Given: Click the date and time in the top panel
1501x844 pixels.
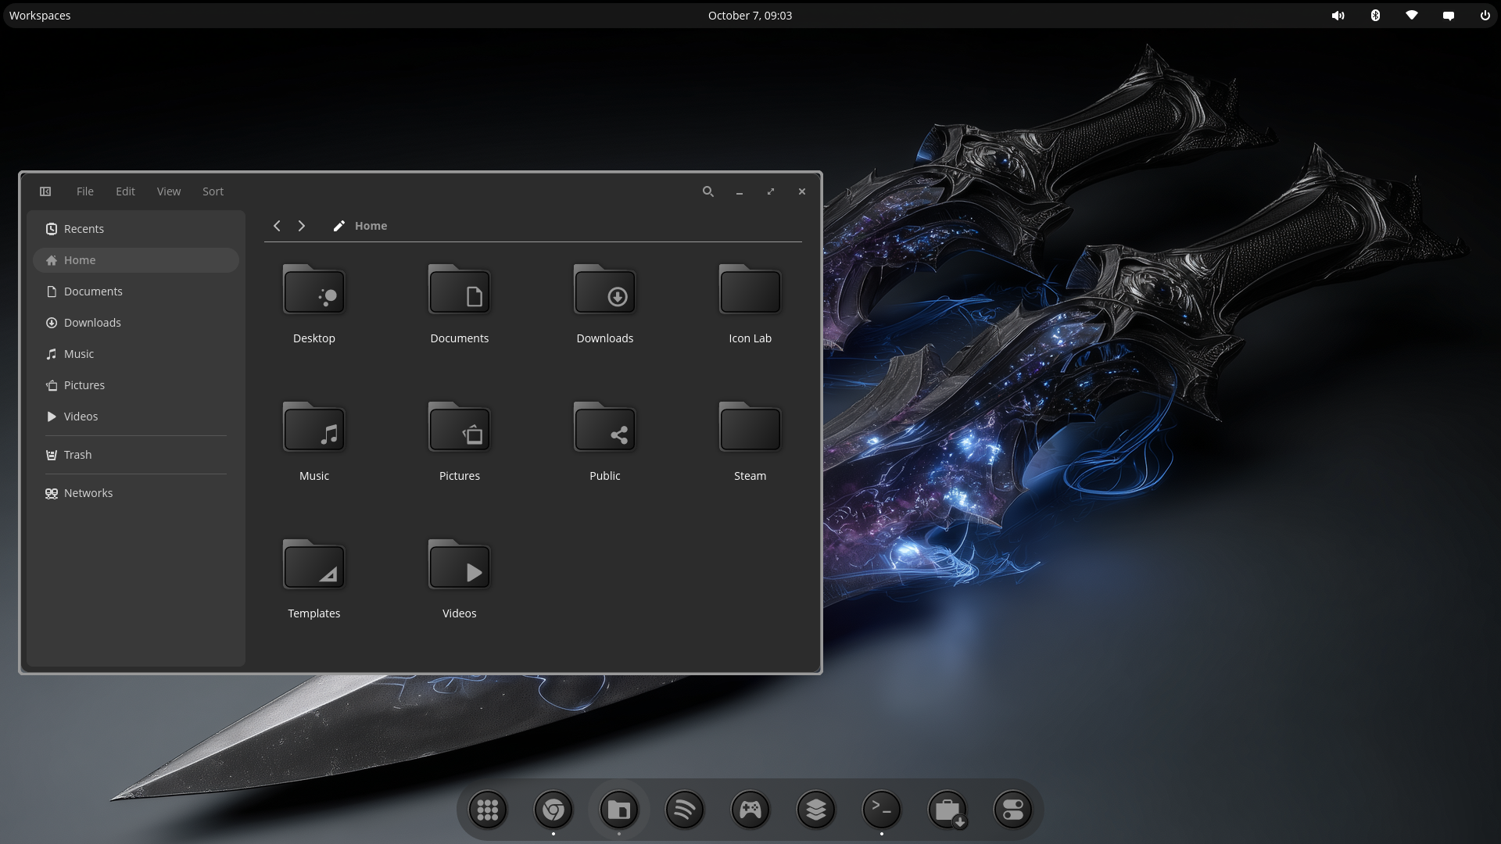Looking at the screenshot, I should point(750,16).
